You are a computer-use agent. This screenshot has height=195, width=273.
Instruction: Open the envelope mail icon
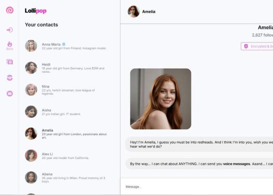(10, 94)
